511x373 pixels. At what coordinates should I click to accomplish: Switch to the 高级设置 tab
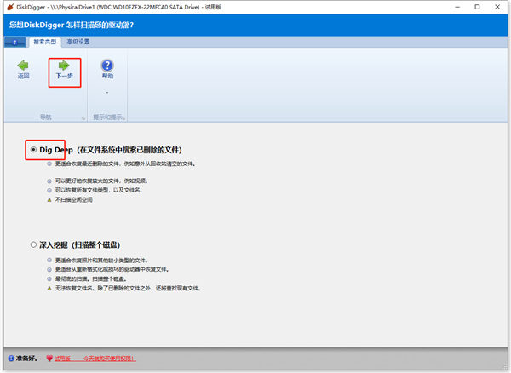[x=78, y=42]
